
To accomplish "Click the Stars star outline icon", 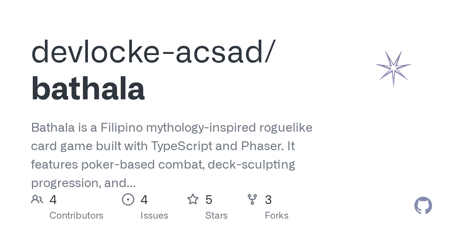I will [x=193, y=199].
